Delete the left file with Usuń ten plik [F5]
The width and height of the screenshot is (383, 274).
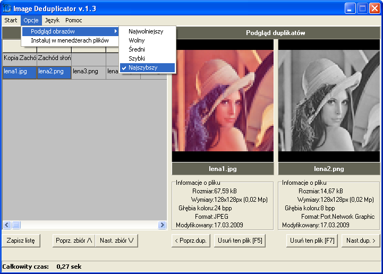pos(240,241)
